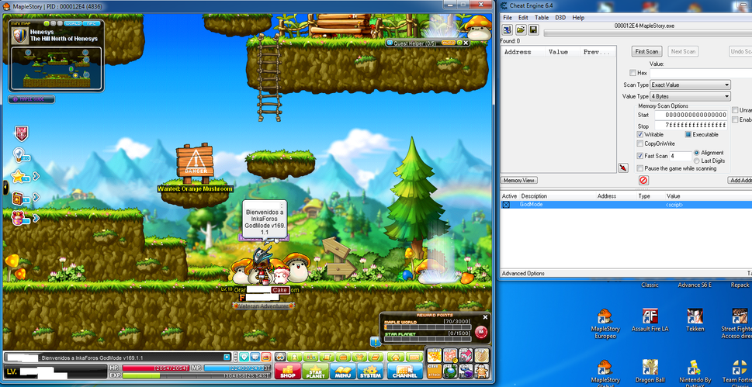Click the Fast Scan alignment value field
752x387 pixels.
coord(681,156)
